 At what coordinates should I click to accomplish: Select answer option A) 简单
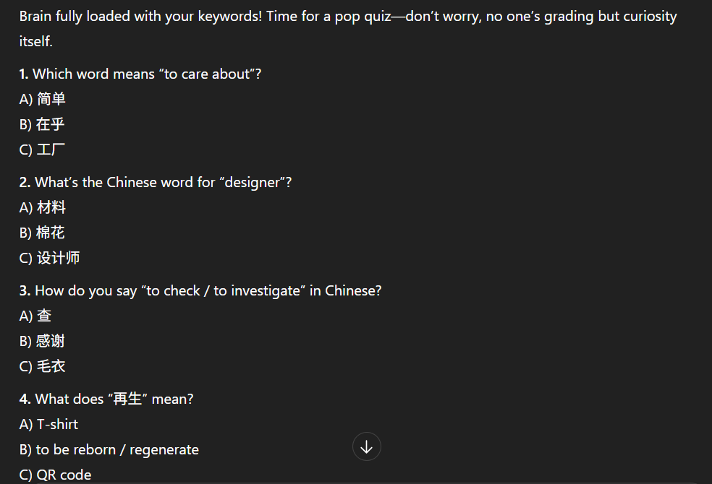(x=43, y=99)
